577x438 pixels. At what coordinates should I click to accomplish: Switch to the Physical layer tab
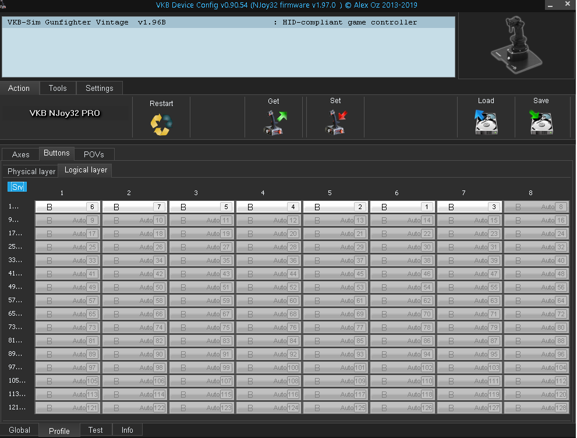[31, 171]
